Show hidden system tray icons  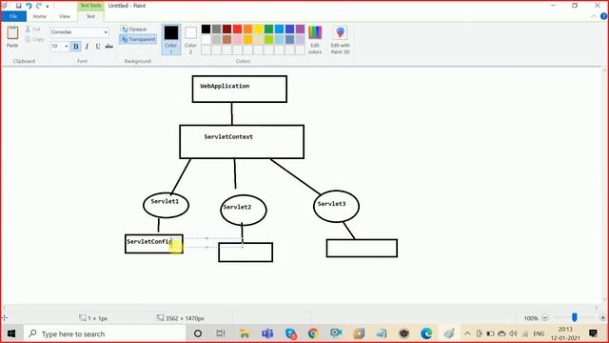[x=467, y=333]
